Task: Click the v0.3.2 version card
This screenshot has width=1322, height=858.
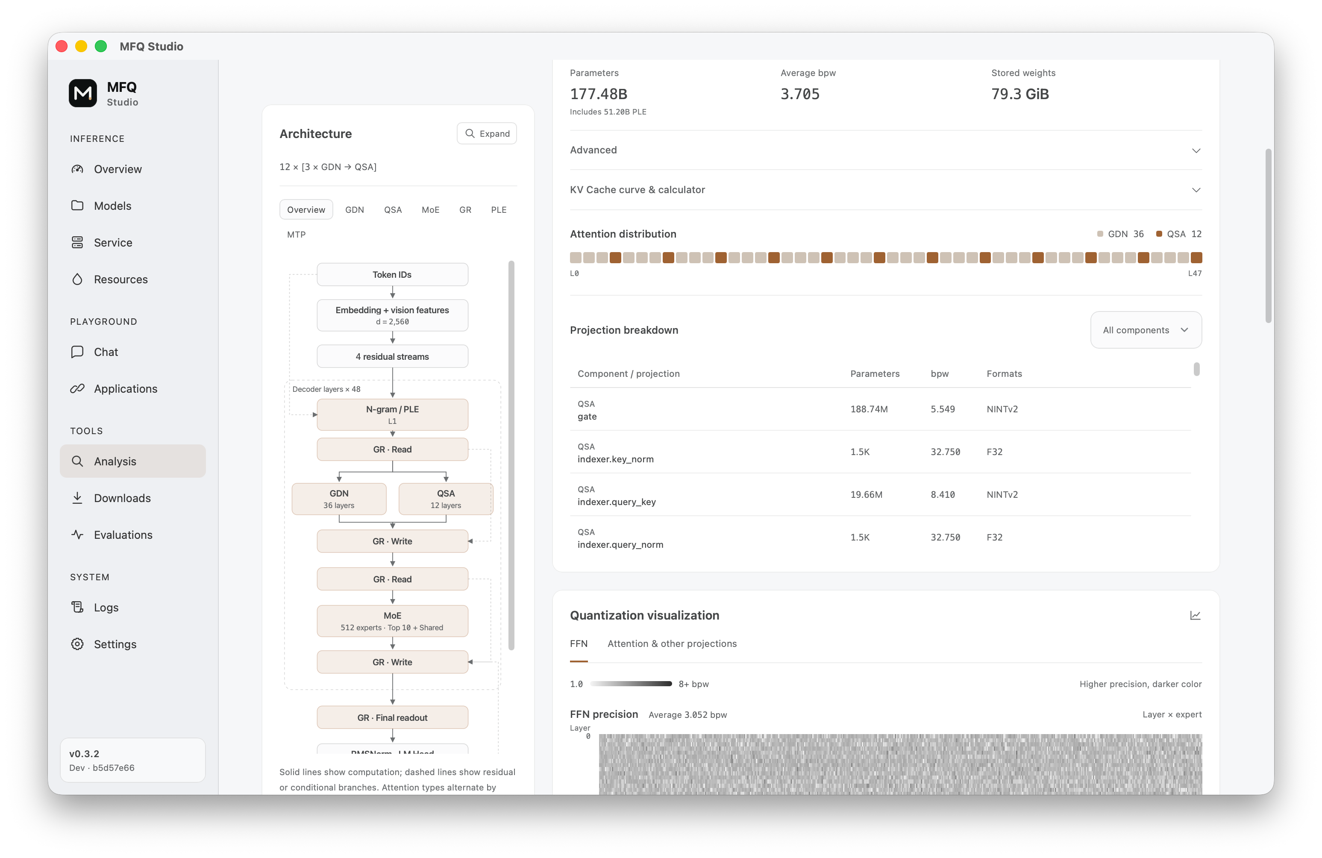Action: (x=133, y=760)
